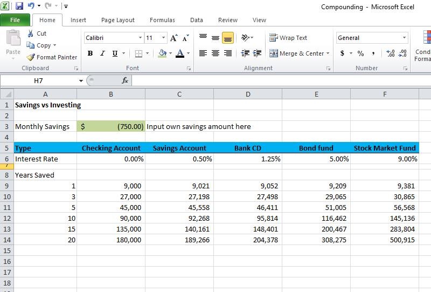Screen dimensions: 431x292
Task: Click the Cut scissors icon
Action: coord(30,33)
